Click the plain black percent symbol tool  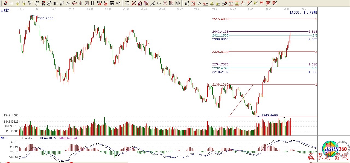coord(199,3)
